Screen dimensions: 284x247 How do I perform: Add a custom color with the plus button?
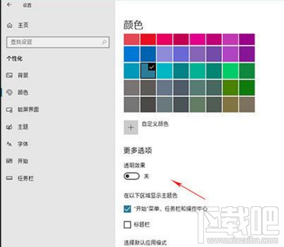[x=131, y=127]
